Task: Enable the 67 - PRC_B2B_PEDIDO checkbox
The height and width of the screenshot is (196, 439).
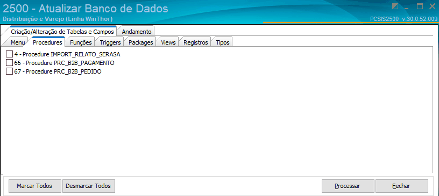Action: 10,71
